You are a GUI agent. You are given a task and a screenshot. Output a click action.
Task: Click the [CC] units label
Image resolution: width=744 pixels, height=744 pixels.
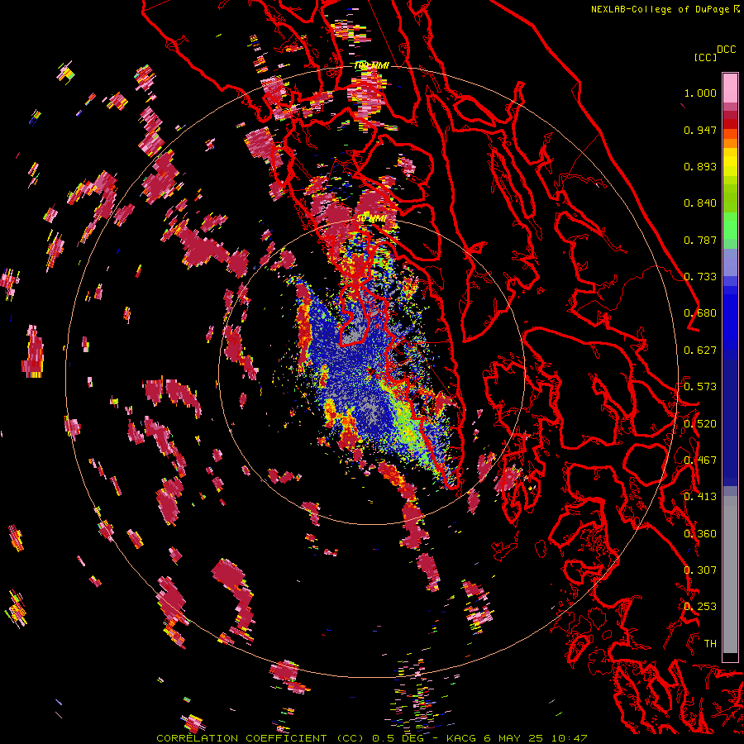[705, 57]
